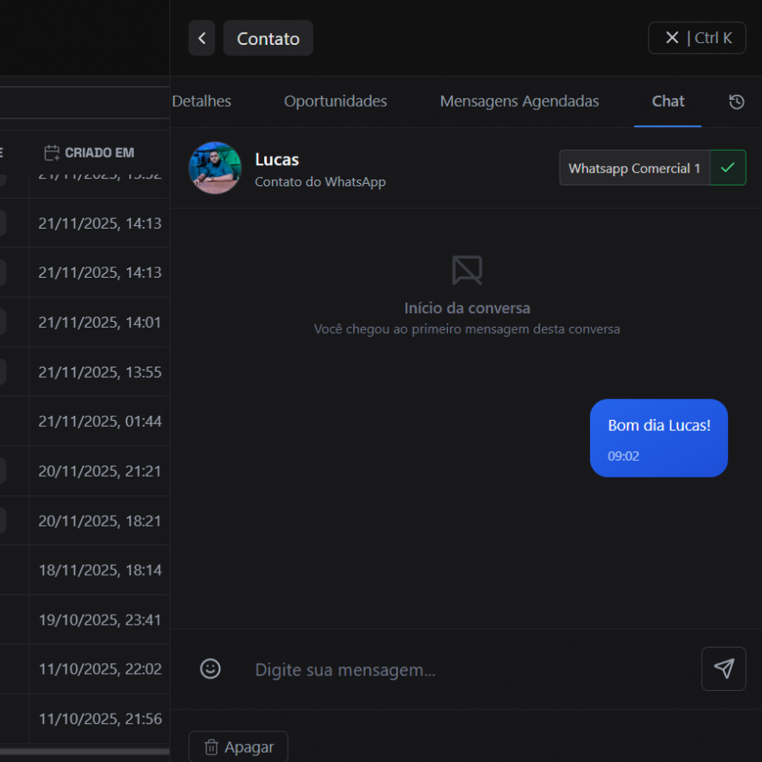This screenshot has width=762, height=762.
Task: Open the emoji picker smiley icon
Action: tap(210, 669)
